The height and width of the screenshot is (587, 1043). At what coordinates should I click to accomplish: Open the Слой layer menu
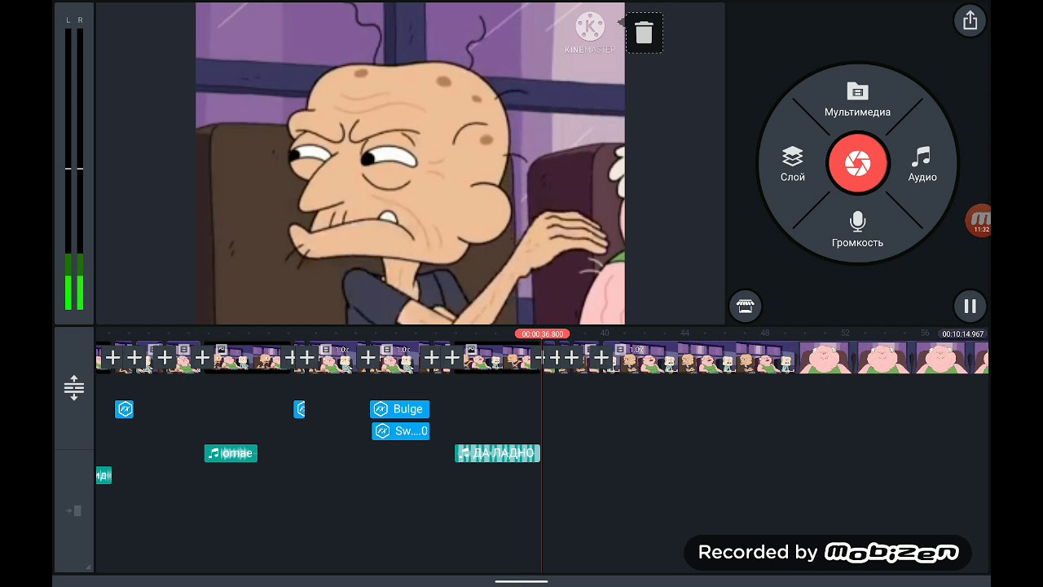(793, 164)
